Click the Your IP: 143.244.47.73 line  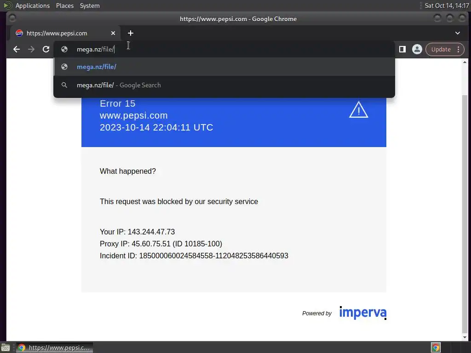[x=137, y=232]
